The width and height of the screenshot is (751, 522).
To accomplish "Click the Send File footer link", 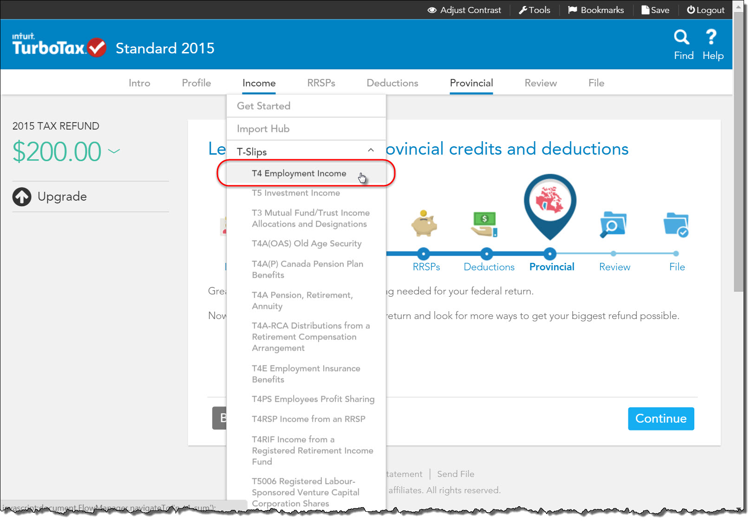I will [x=456, y=474].
